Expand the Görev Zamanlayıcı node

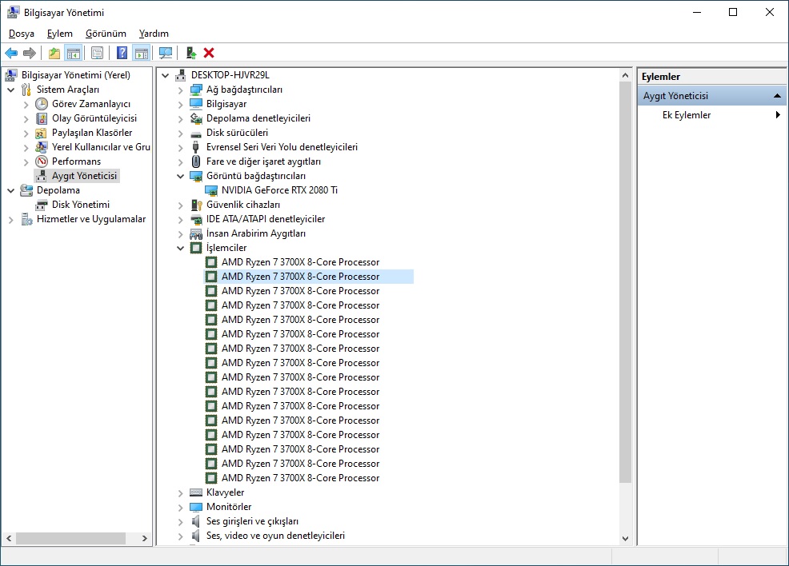click(26, 105)
